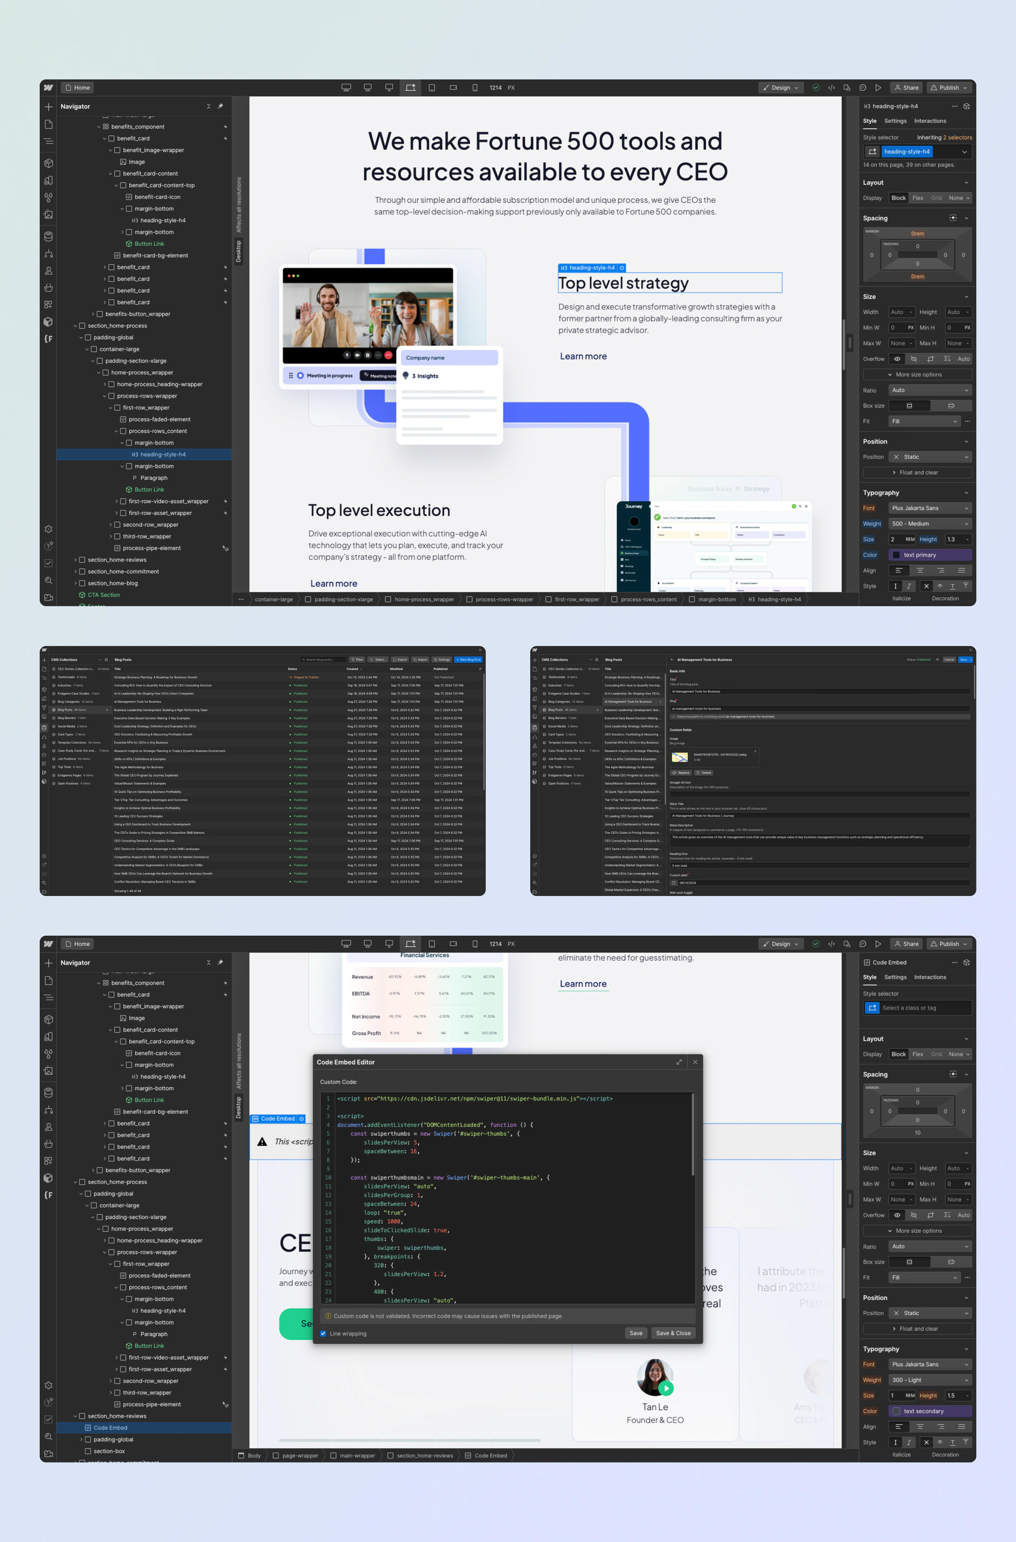Collapse all Navigator items in top Designer window
This screenshot has width=1016, height=1542.
tap(209, 106)
